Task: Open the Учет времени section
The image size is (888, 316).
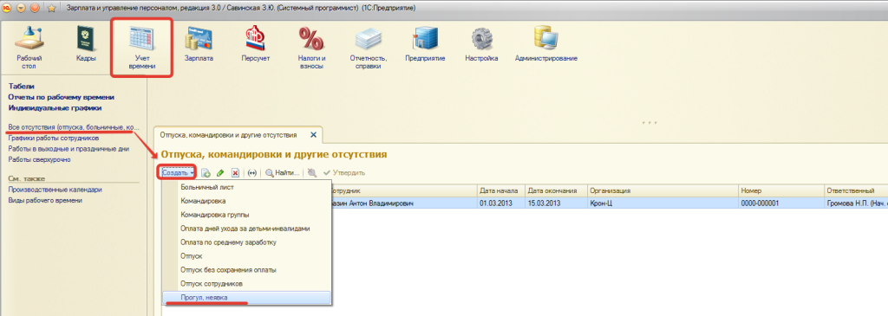Action: click(x=141, y=48)
